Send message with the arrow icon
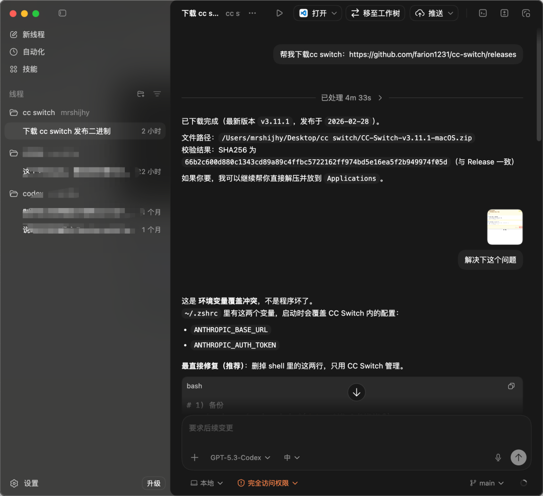543x496 pixels. pyautogui.click(x=518, y=457)
